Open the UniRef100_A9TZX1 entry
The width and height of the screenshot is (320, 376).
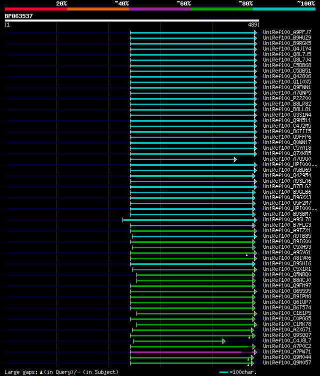coord(287,231)
